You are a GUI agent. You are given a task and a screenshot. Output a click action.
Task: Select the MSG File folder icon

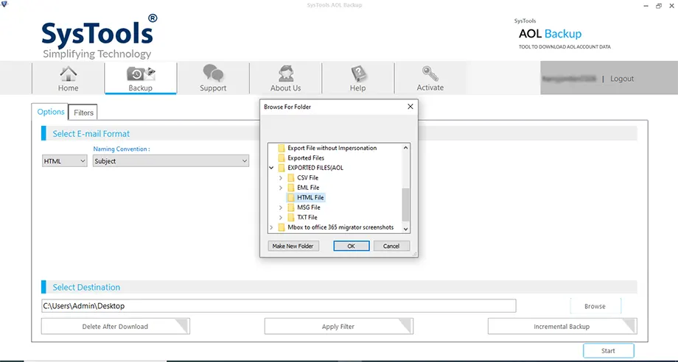(x=291, y=207)
